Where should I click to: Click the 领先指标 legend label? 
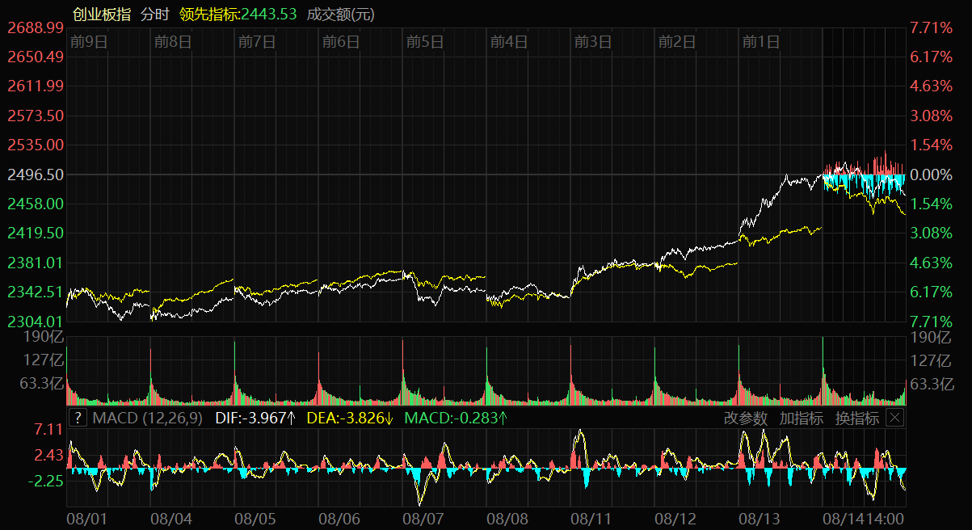click(238, 14)
